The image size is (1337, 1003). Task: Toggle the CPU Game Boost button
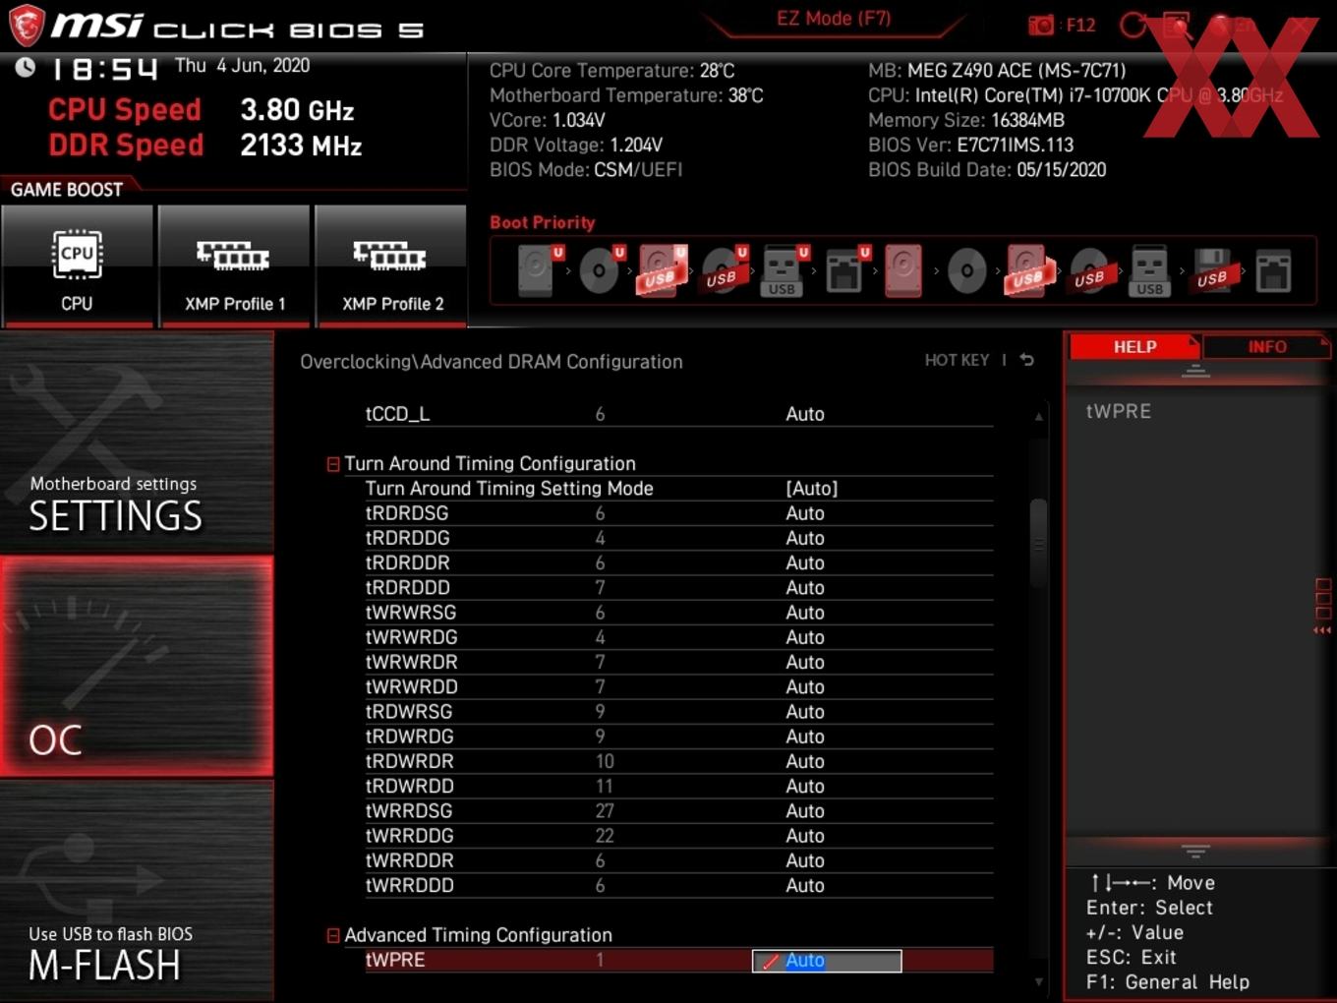tap(78, 265)
